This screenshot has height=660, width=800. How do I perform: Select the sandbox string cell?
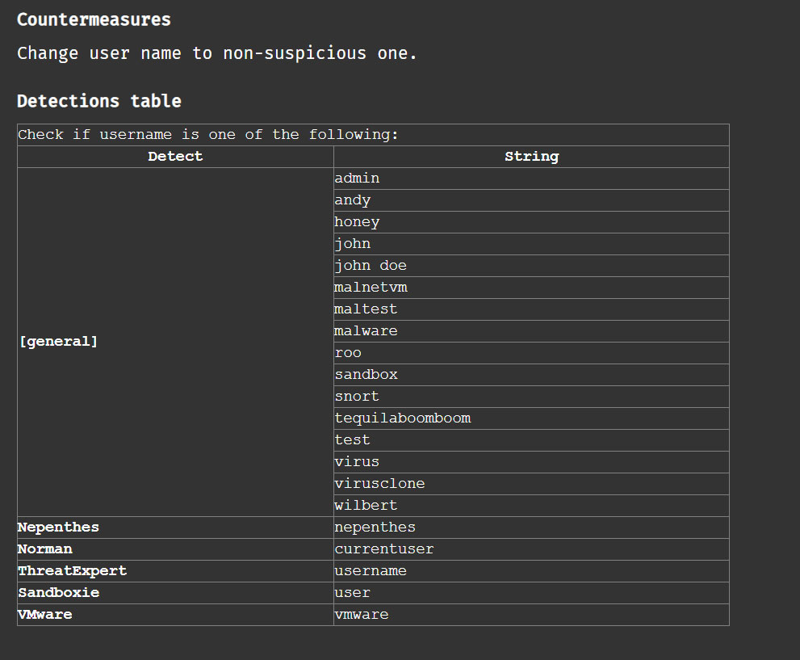click(x=531, y=375)
